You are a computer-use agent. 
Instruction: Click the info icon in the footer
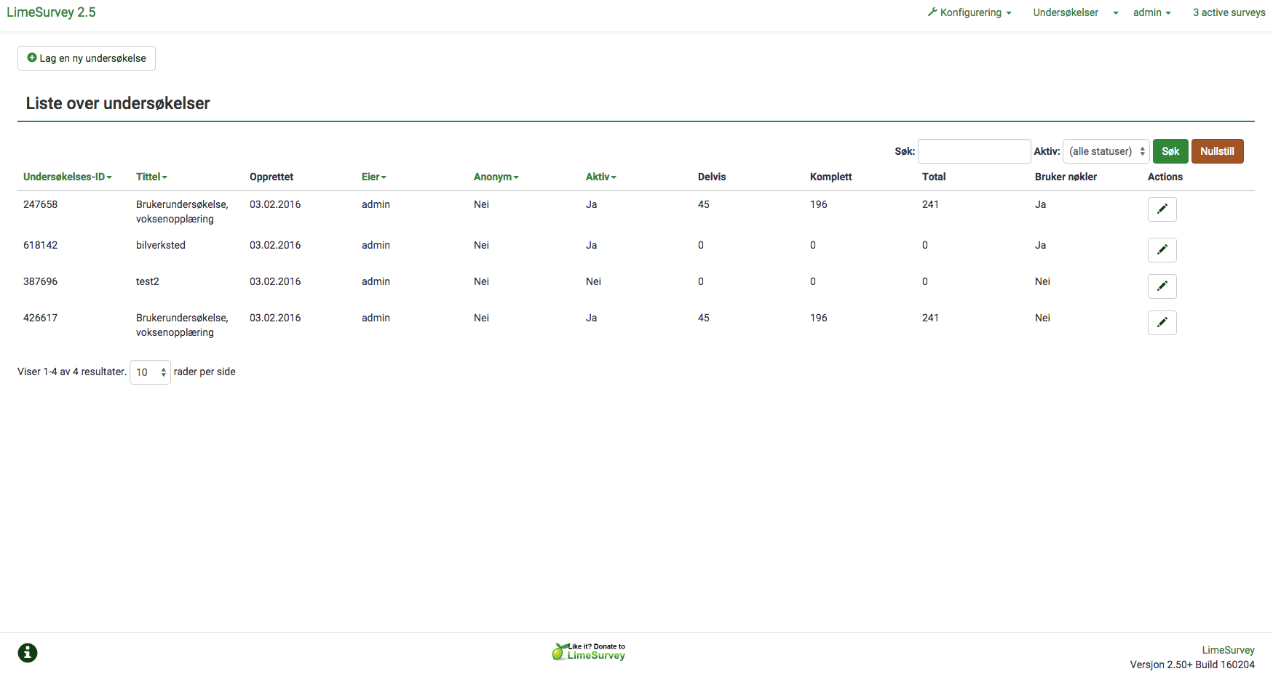tap(28, 653)
